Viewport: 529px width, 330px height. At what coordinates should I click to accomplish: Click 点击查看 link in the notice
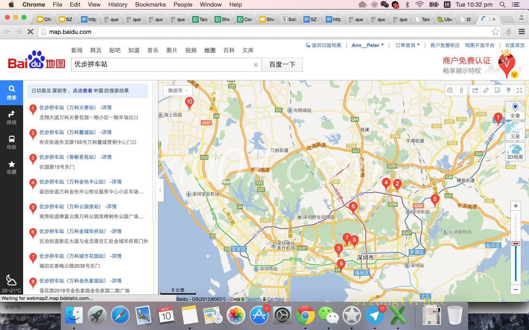point(83,91)
